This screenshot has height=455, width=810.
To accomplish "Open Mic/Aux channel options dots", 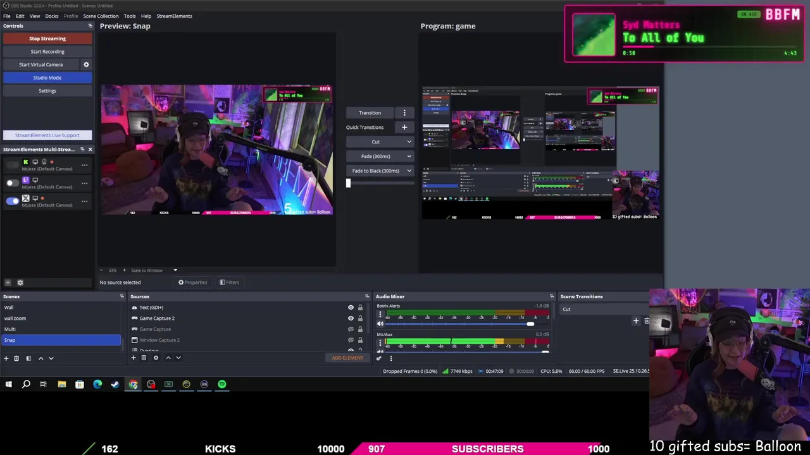I will click(380, 343).
